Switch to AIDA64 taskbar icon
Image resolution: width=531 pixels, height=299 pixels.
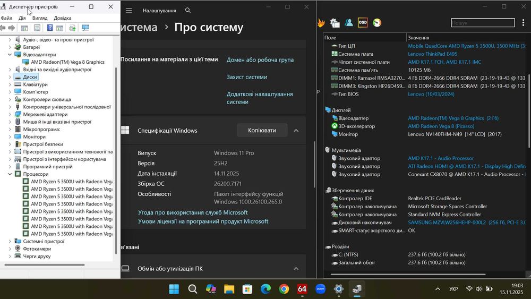(x=302, y=289)
